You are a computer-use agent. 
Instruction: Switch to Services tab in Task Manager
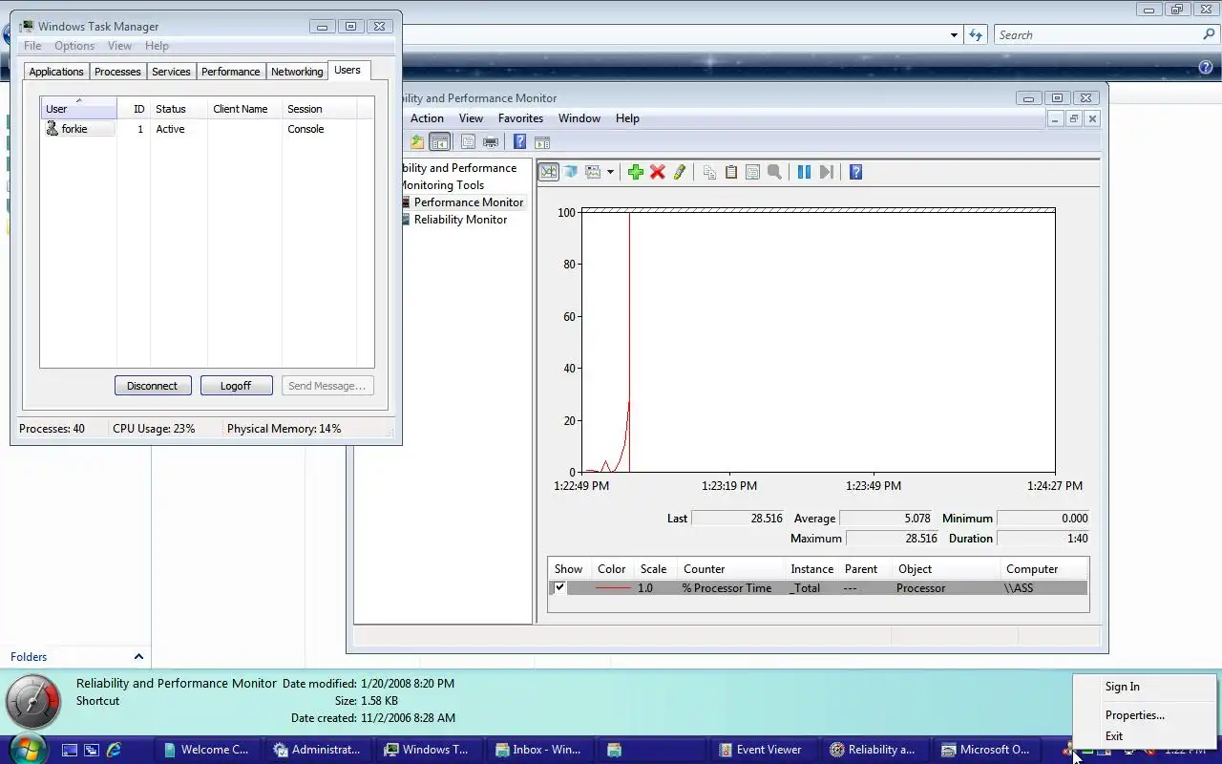(x=171, y=72)
